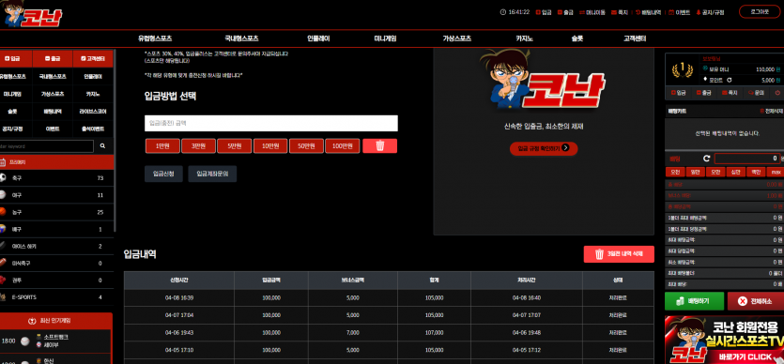Click the green 배팅하기 button

(694, 301)
